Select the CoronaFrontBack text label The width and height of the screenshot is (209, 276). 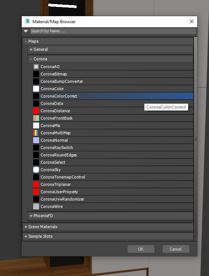point(57,118)
